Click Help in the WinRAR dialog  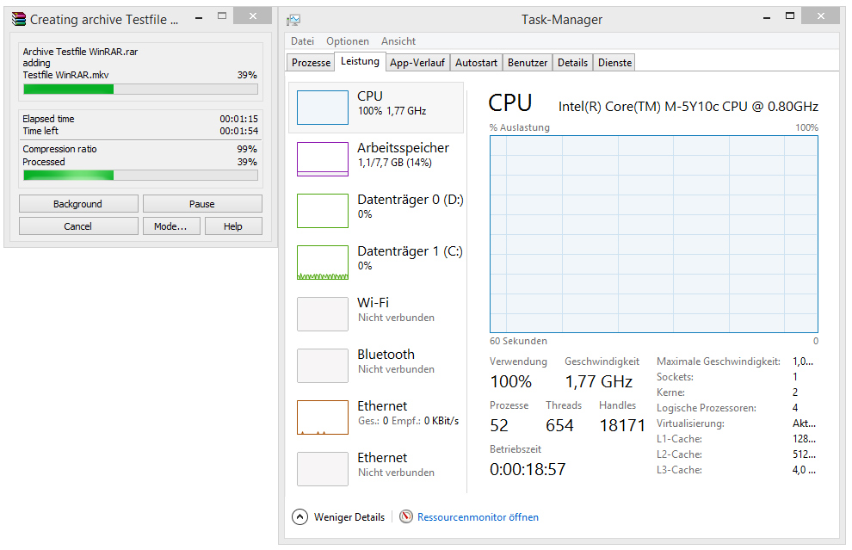point(233,226)
